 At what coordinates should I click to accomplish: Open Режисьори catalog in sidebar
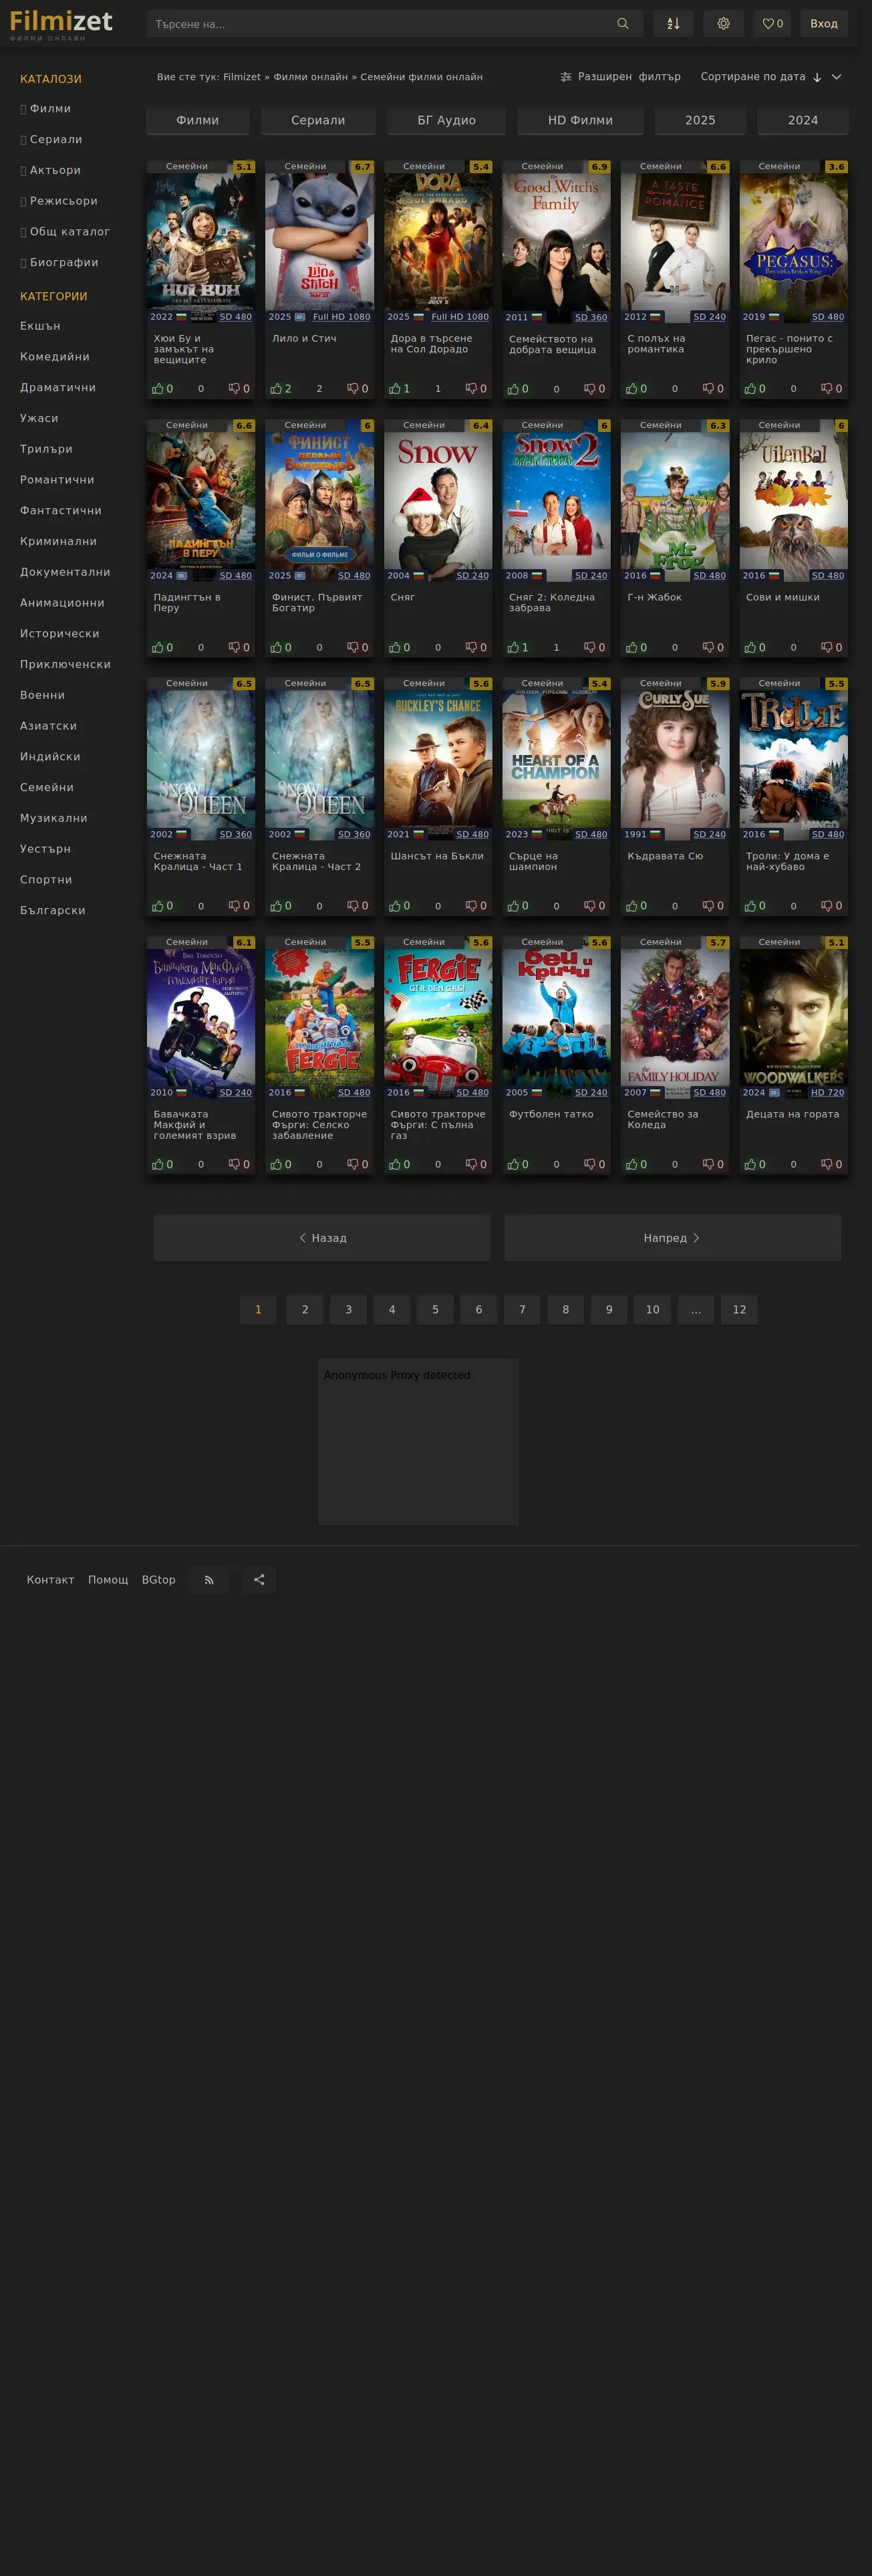[x=64, y=201]
